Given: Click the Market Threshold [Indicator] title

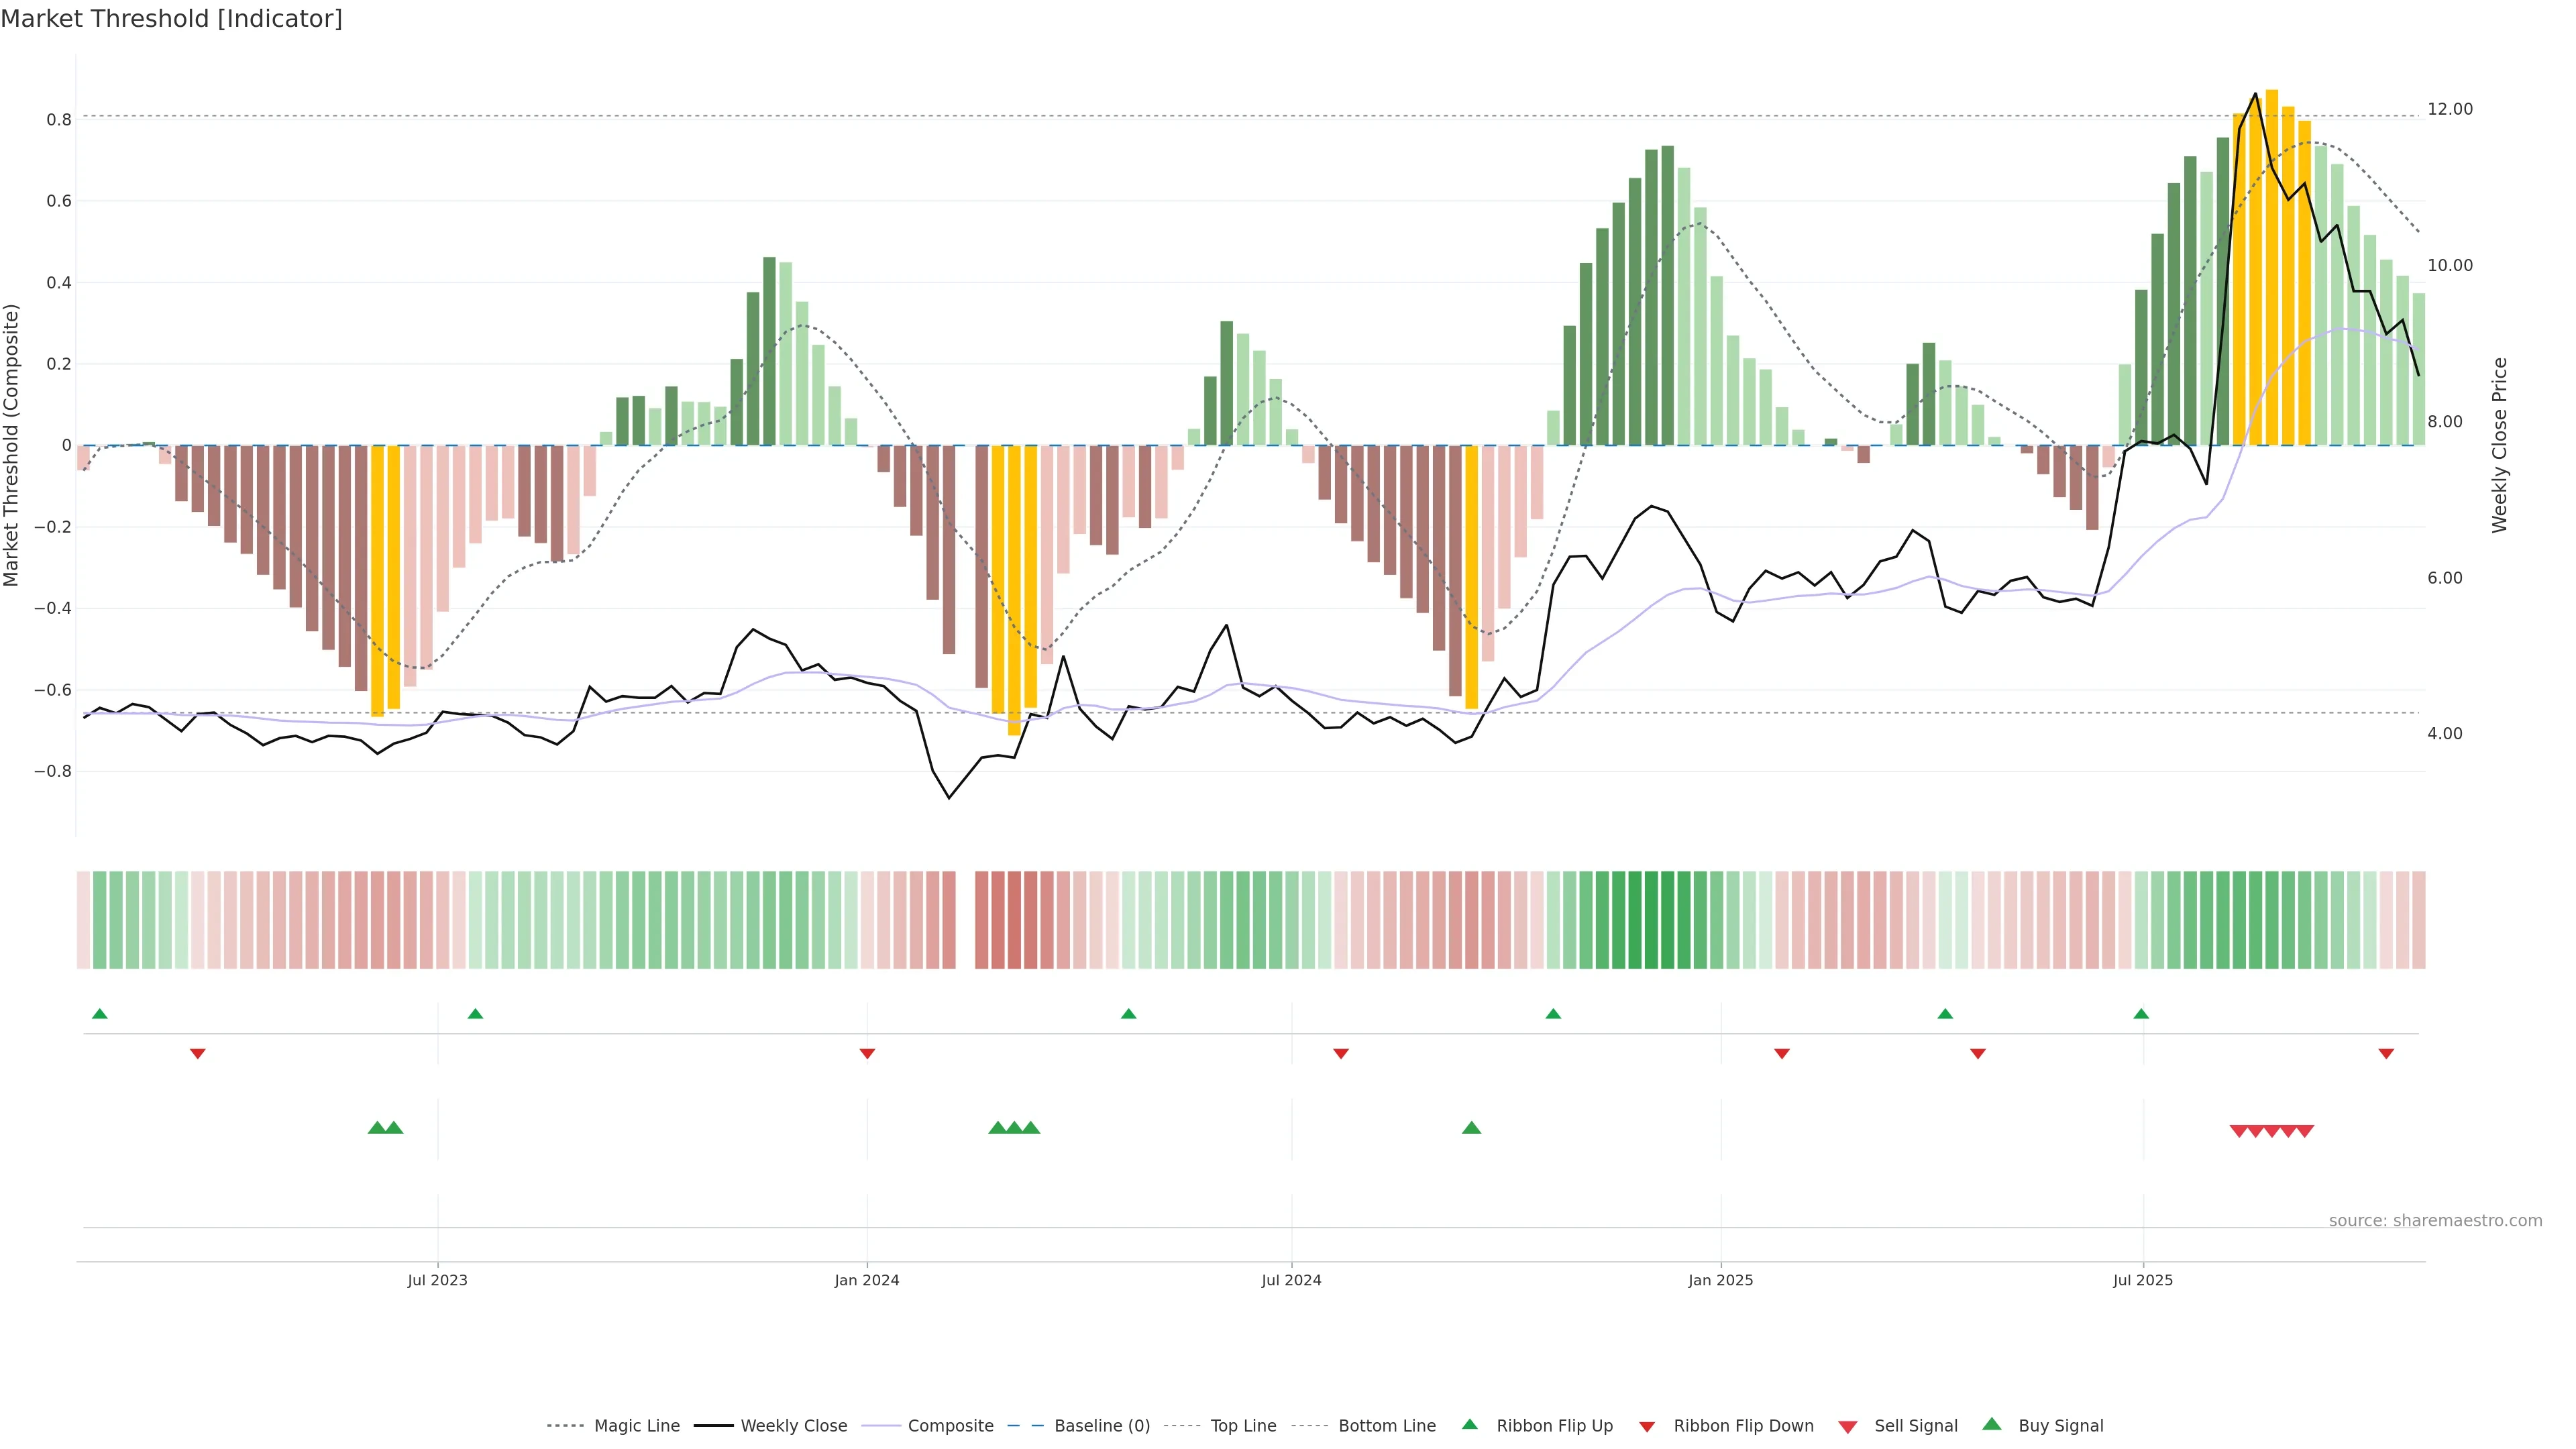Looking at the screenshot, I should 171,19.
